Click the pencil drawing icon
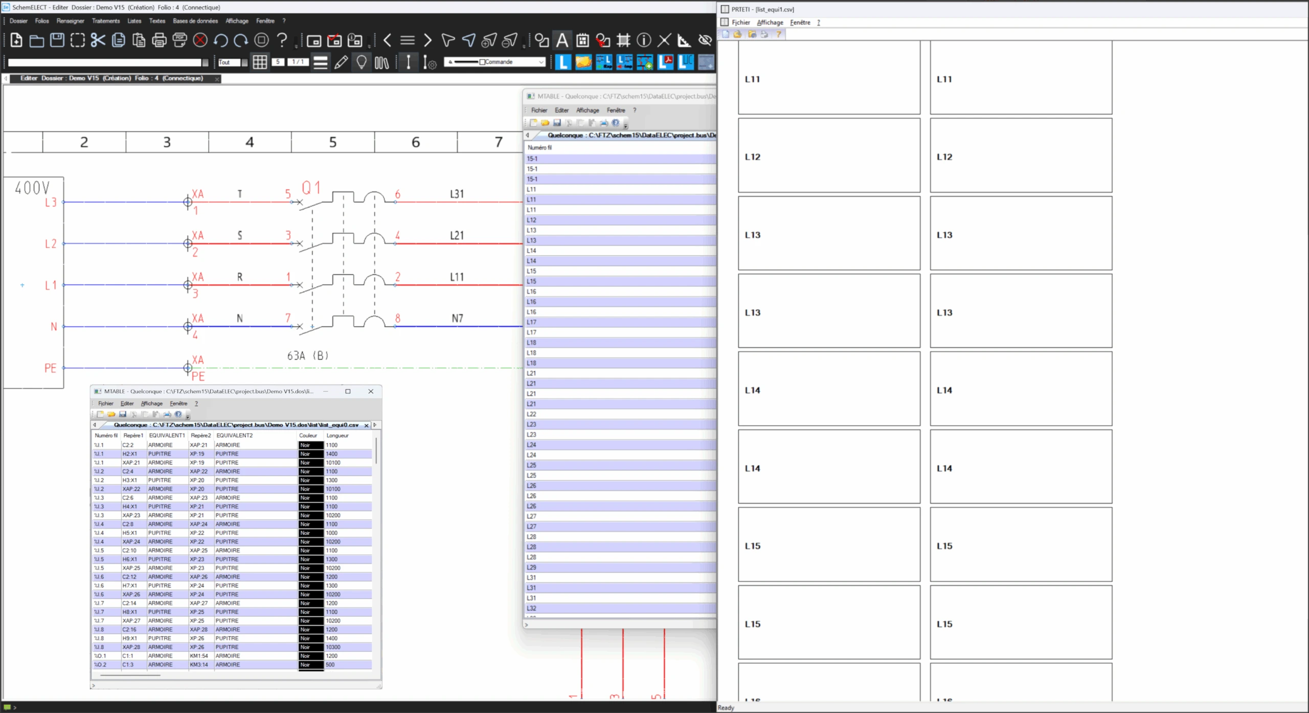The height and width of the screenshot is (713, 1309). point(341,62)
